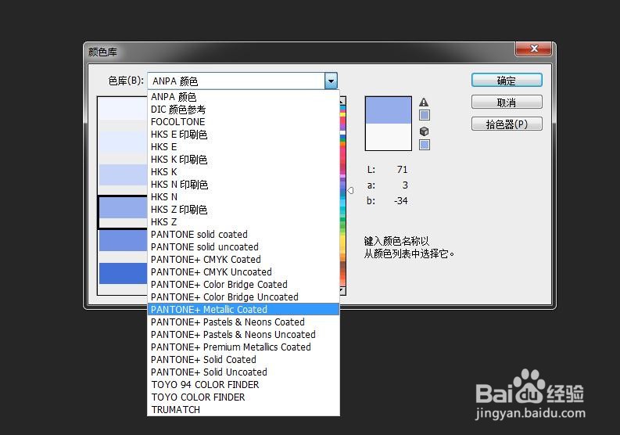Image resolution: width=620 pixels, height=435 pixels.
Task: Click the new color preview box
Action: coord(389,110)
